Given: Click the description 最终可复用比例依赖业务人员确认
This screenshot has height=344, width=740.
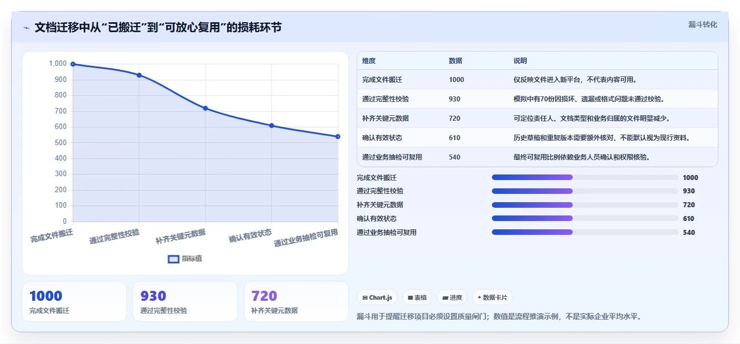Looking at the screenshot, I should [582, 157].
